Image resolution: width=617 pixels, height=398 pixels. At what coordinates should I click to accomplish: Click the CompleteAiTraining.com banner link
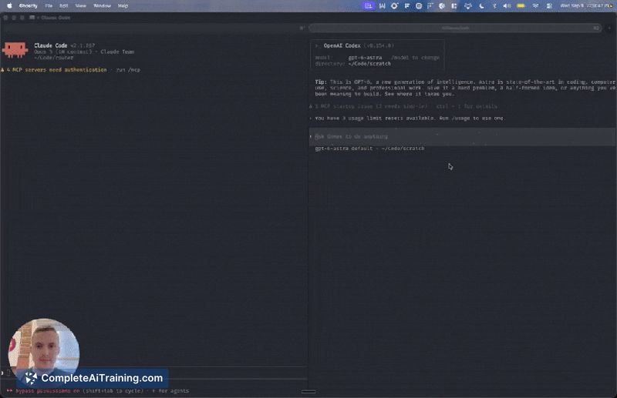coord(93,378)
